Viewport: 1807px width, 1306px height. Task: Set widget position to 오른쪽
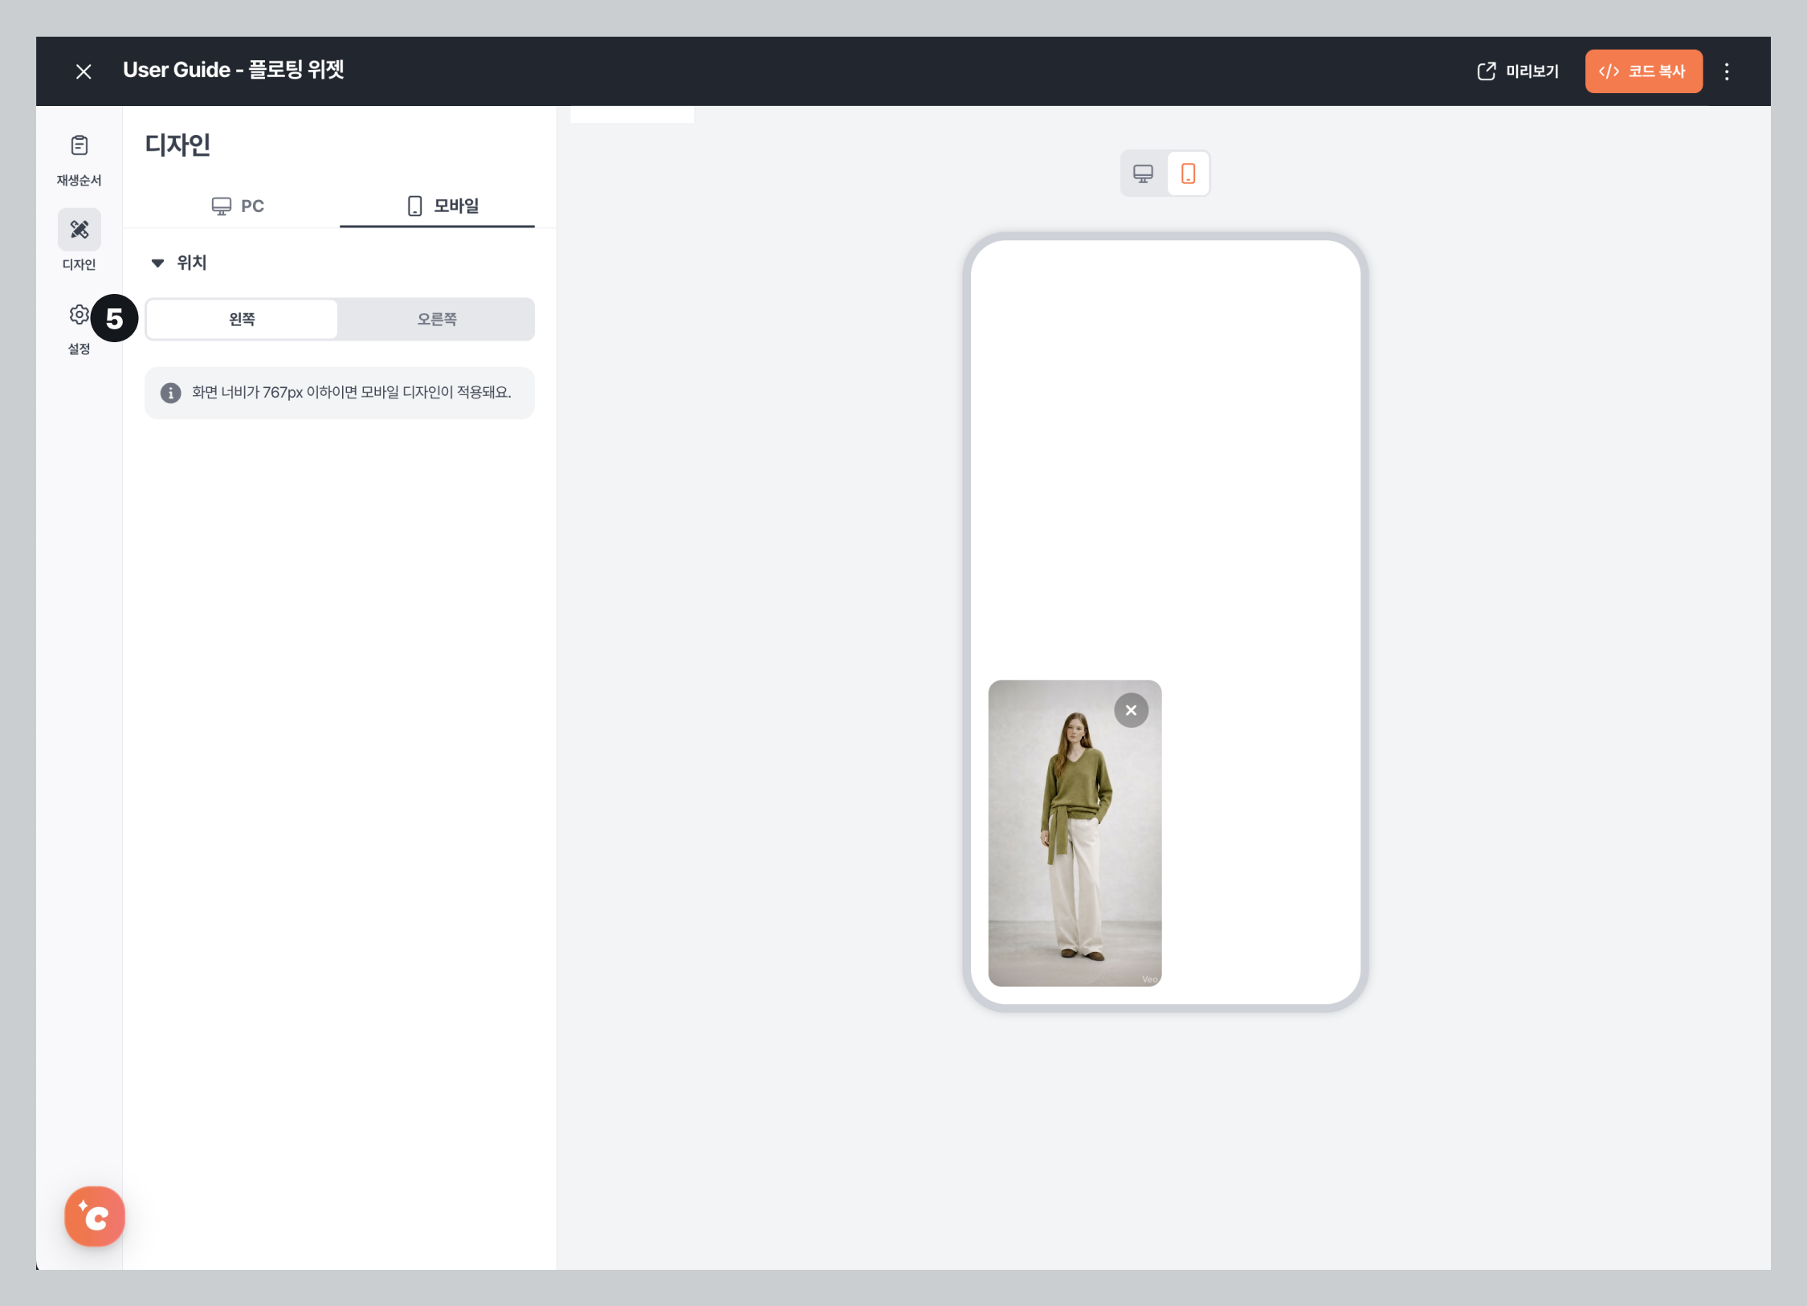[436, 319]
